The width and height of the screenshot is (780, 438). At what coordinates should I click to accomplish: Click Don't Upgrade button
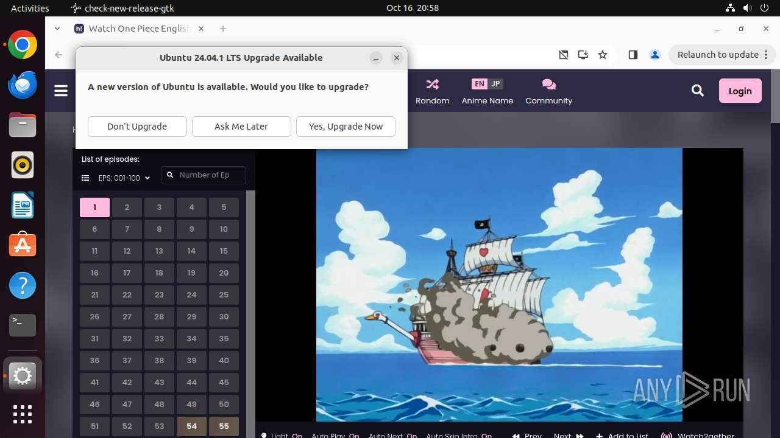(x=137, y=127)
